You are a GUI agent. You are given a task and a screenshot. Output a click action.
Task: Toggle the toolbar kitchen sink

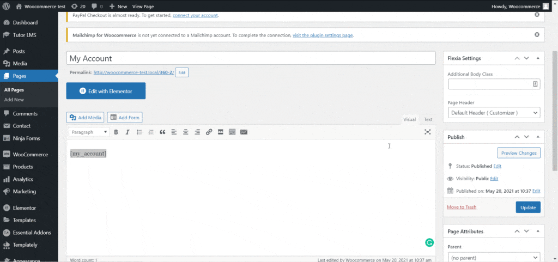[x=232, y=132]
